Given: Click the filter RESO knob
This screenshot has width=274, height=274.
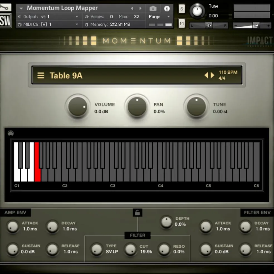Looking at the screenshot, I should [x=164, y=249].
